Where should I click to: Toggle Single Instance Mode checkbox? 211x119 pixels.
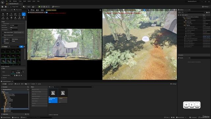3,32
